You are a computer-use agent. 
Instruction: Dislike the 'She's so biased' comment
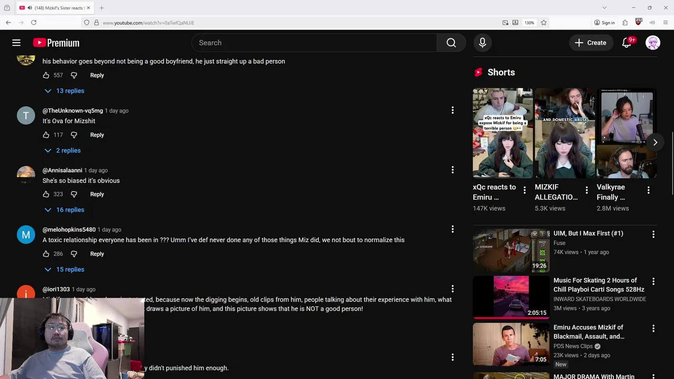[x=74, y=194]
